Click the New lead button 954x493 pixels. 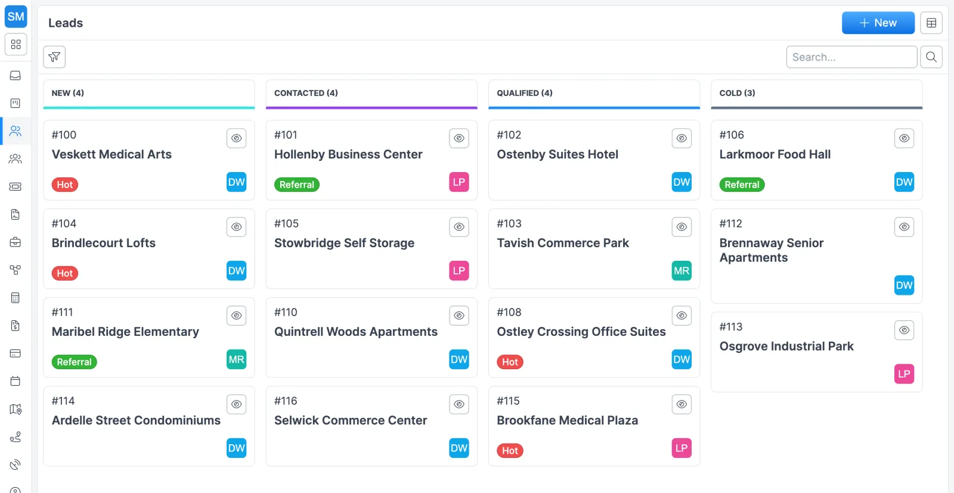[878, 23]
